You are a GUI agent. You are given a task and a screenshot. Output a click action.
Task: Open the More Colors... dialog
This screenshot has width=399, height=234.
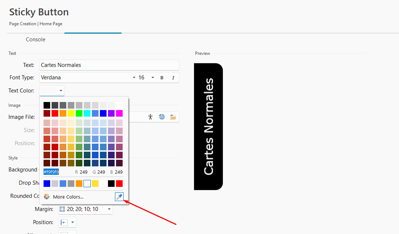(68, 197)
